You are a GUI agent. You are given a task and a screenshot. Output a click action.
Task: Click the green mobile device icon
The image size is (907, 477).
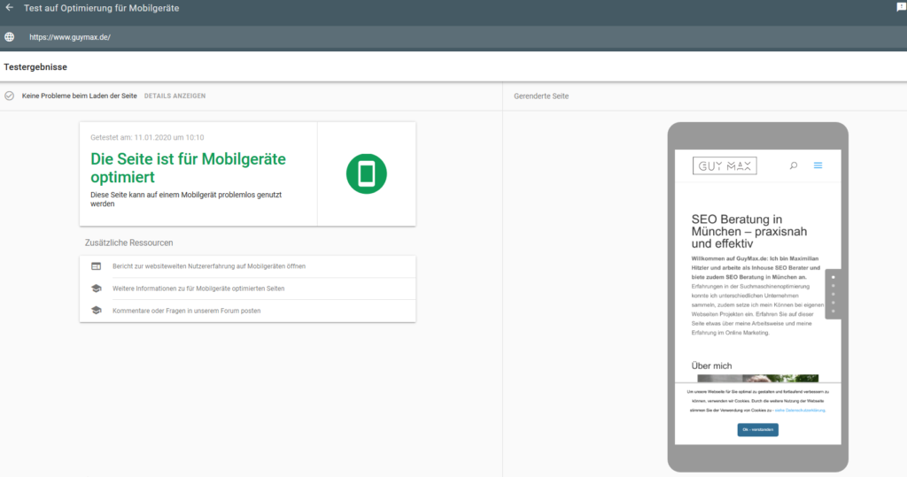coord(366,173)
